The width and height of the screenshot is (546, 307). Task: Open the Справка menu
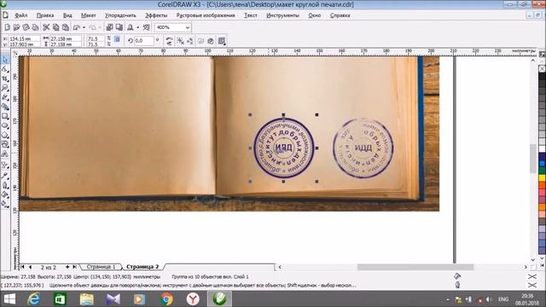pyautogui.click(x=340, y=15)
